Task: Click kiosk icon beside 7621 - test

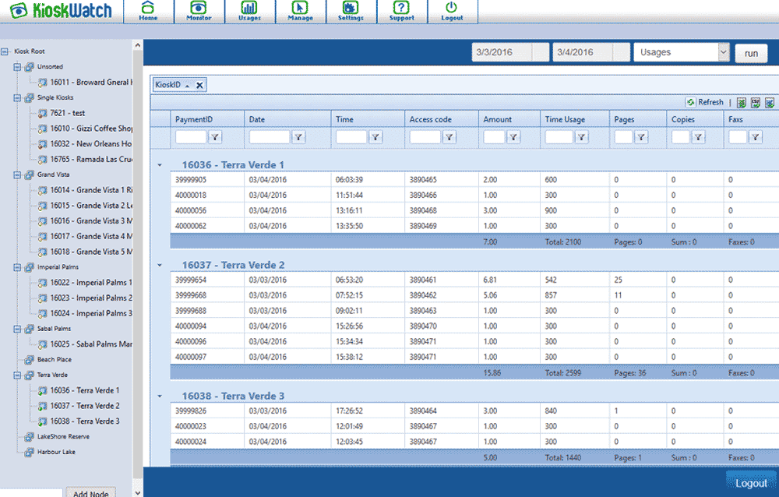Action: click(x=43, y=113)
